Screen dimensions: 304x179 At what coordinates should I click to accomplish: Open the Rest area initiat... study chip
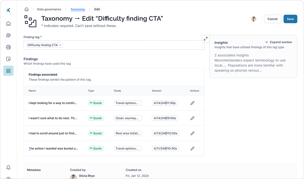pyautogui.click(x=128, y=133)
